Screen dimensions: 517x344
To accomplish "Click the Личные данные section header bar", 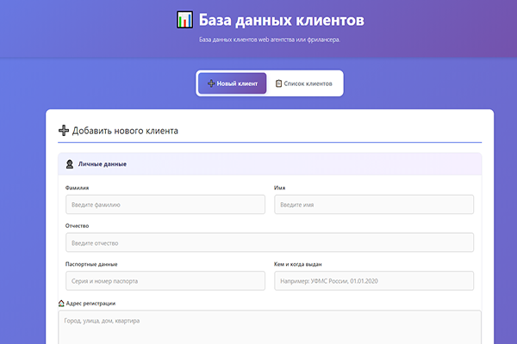I will (x=269, y=163).
